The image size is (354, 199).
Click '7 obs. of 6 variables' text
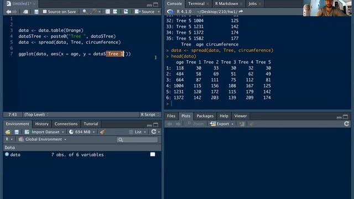pos(77,155)
